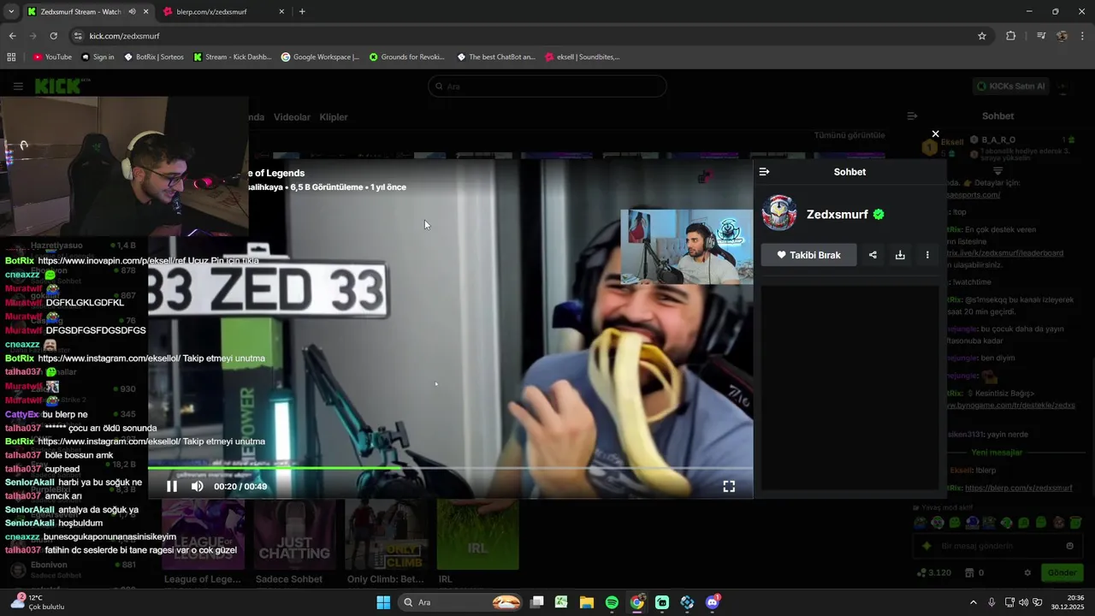
Task: Open Google Workspace bookmark
Action: (x=320, y=57)
